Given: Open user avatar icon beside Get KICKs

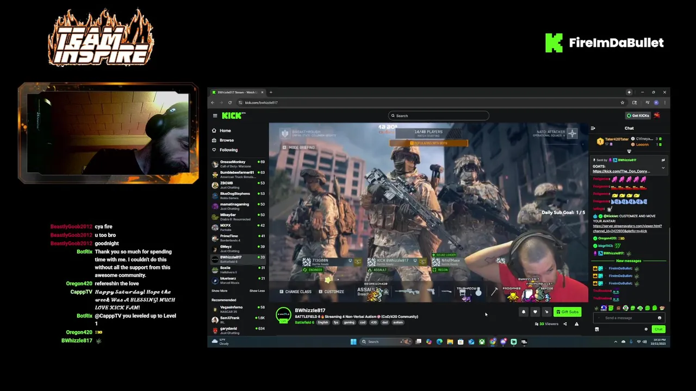Looking at the screenshot, I should point(657,116).
